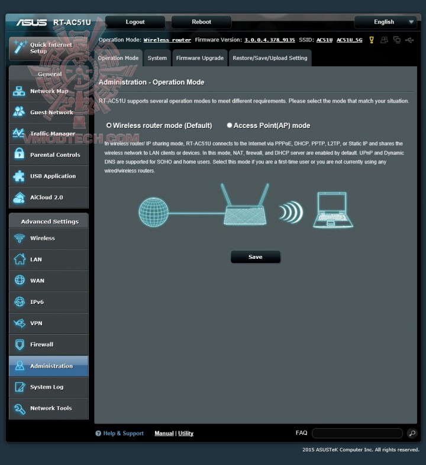Screen dimensions: 426x465
Task: Click the Help & Support question icon
Action: [x=98, y=434]
